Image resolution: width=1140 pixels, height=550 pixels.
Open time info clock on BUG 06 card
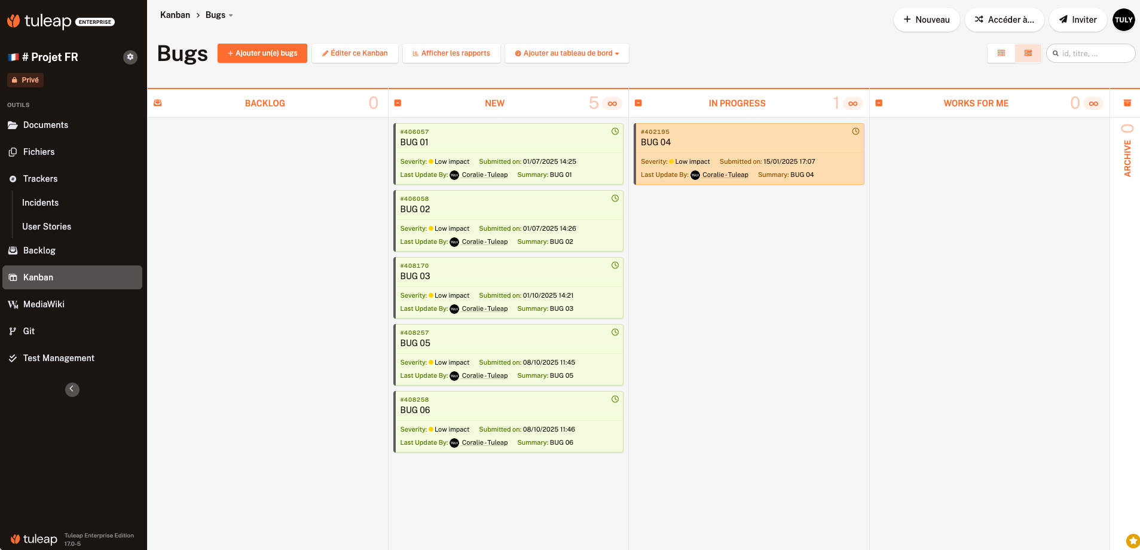[615, 399]
